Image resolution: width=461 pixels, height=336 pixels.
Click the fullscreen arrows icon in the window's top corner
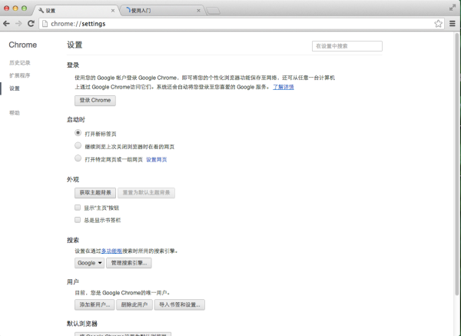coord(453,8)
